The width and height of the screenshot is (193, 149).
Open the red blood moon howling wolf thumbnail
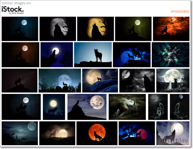[x=97, y=133]
